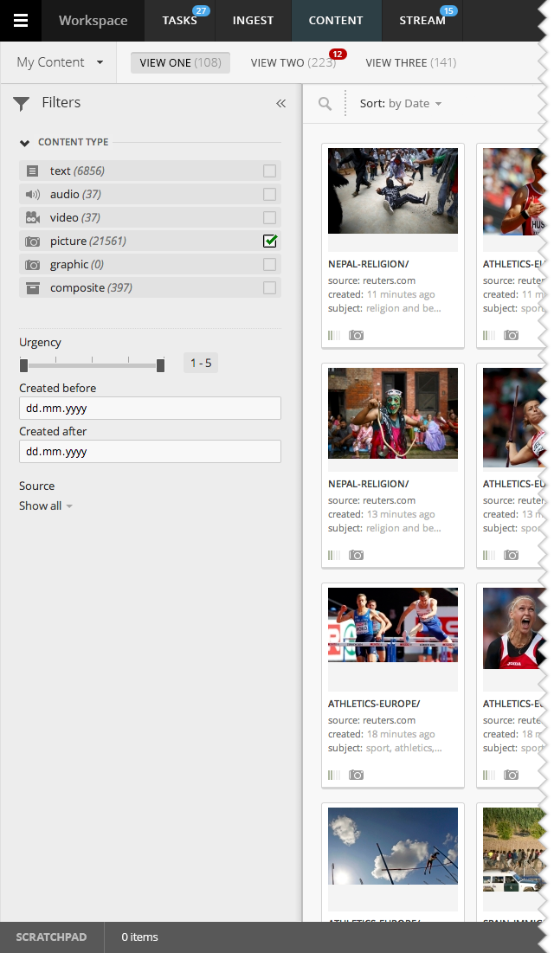Click the text content type icon
Viewport: 554px width, 953px height.
[33, 171]
